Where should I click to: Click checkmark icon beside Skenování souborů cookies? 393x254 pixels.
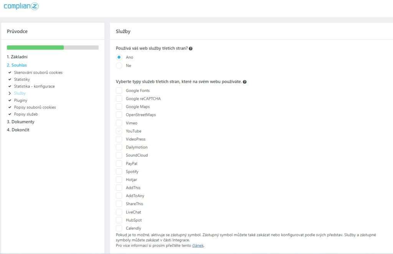[10, 73]
